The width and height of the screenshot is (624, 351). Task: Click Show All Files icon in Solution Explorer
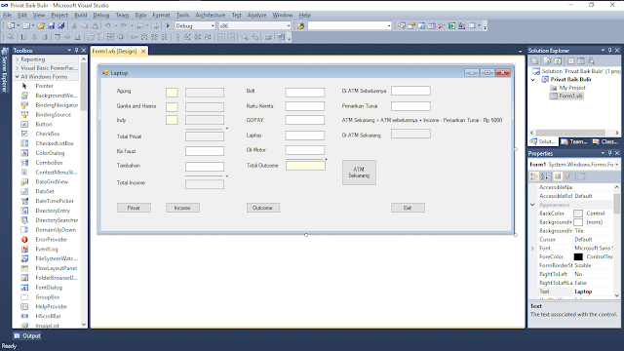(548, 60)
